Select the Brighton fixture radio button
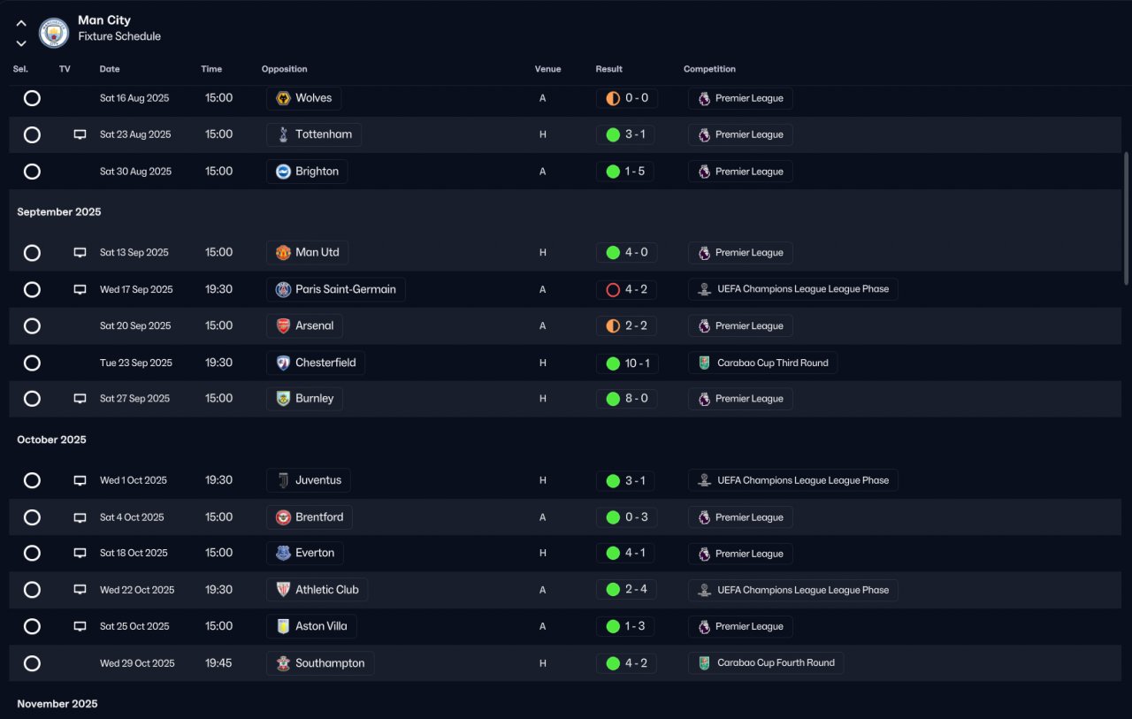 point(32,172)
